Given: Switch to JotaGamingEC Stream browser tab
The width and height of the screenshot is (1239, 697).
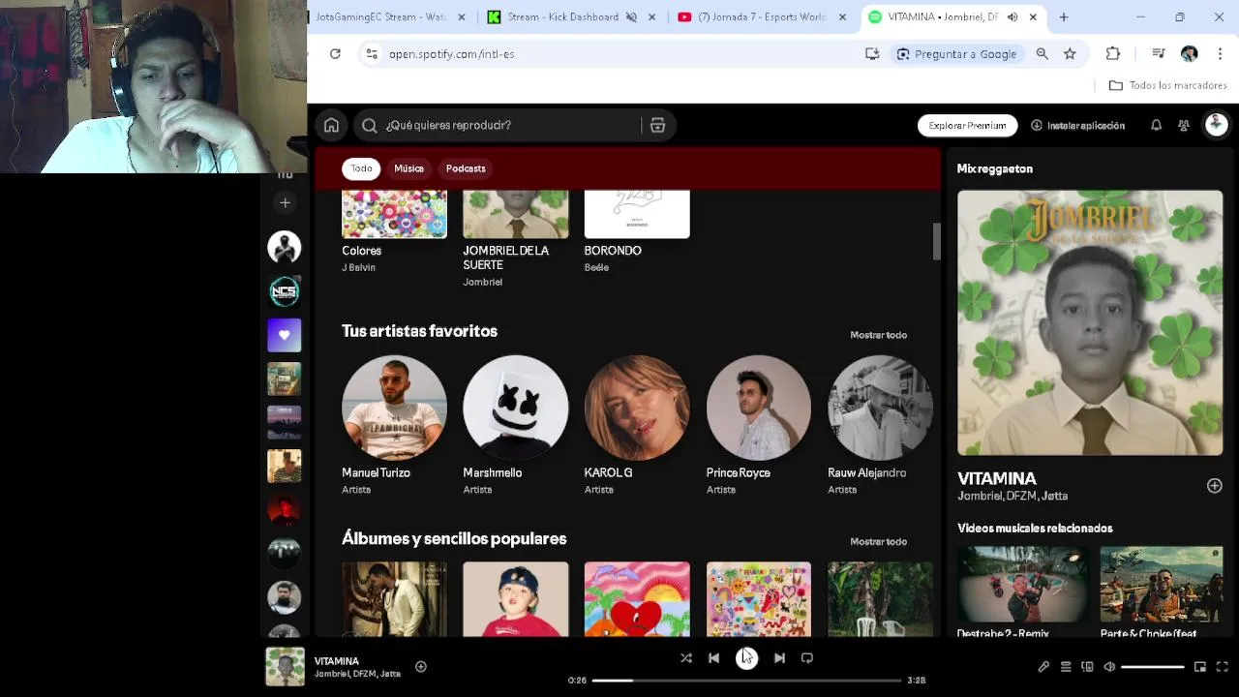Looking at the screenshot, I should (380, 16).
